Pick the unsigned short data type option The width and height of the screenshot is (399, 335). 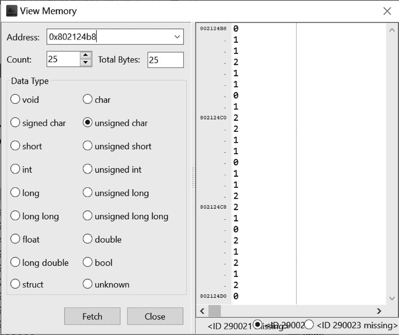click(x=87, y=146)
